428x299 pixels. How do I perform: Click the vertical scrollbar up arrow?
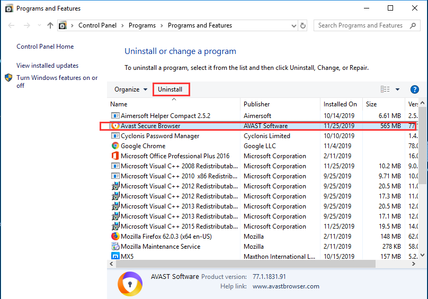(x=422, y=103)
